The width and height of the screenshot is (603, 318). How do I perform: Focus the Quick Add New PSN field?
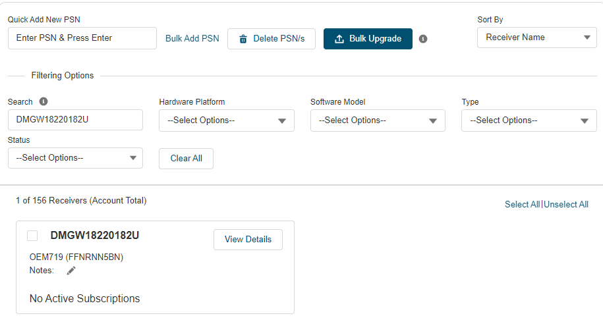pyautogui.click(x=82, y=38)
